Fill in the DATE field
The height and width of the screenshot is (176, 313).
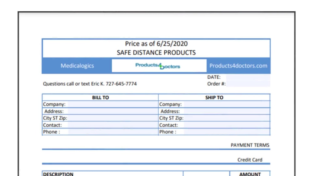[248, 77]
